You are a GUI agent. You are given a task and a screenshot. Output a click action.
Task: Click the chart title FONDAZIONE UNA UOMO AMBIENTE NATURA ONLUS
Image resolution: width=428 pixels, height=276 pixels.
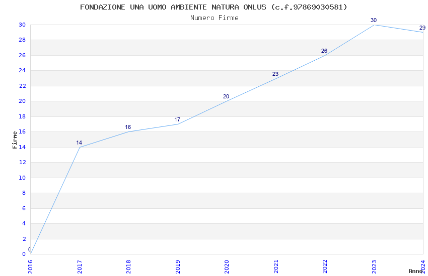213,7
